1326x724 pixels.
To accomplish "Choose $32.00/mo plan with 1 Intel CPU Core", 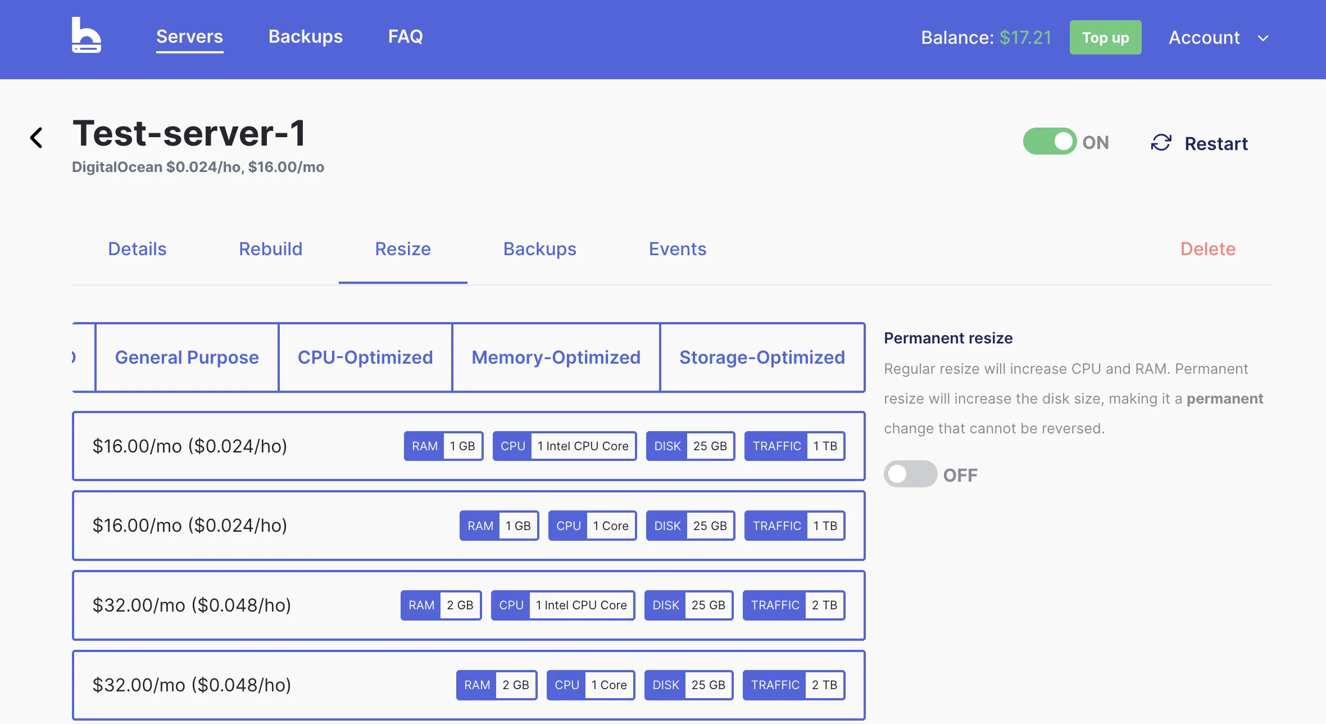I will point(469,605).
